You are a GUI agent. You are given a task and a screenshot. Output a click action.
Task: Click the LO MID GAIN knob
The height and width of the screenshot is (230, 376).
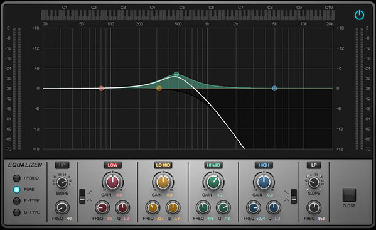(x=163, y=182)
